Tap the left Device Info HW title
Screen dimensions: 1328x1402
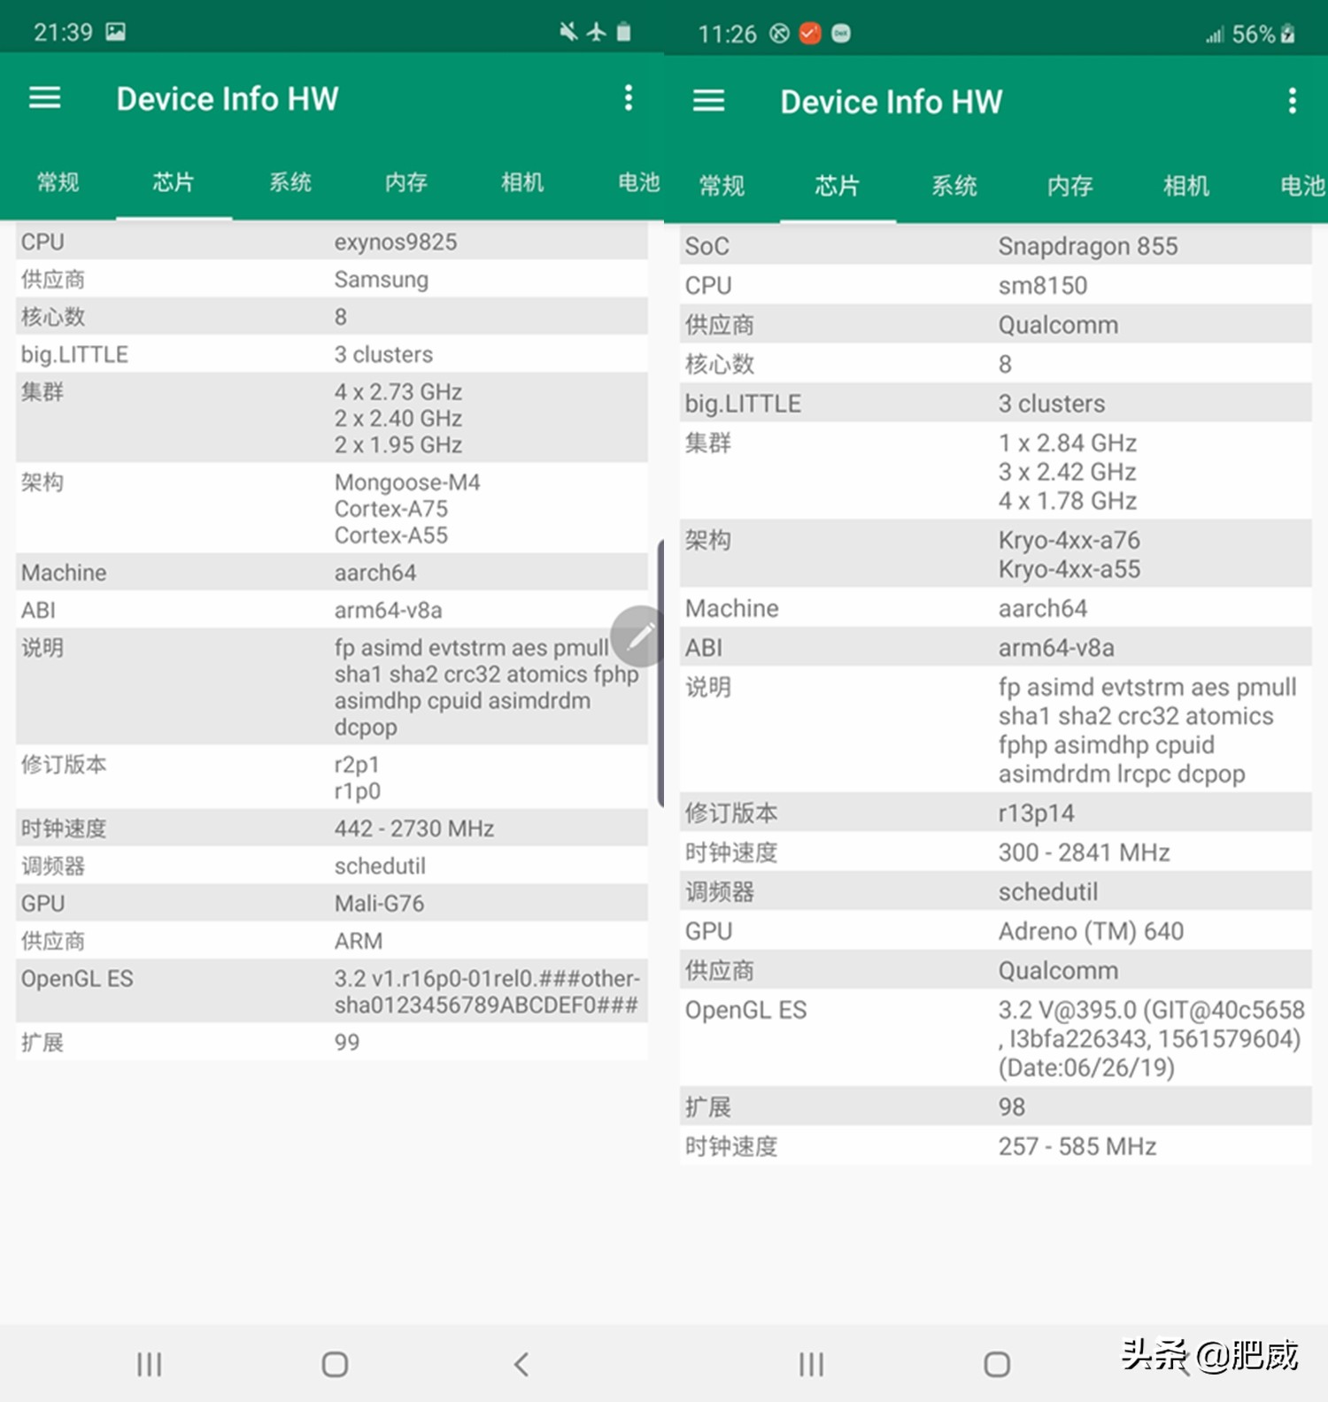coord(228,98)
